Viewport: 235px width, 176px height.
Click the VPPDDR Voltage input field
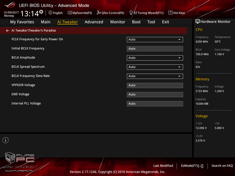(155, 85)
